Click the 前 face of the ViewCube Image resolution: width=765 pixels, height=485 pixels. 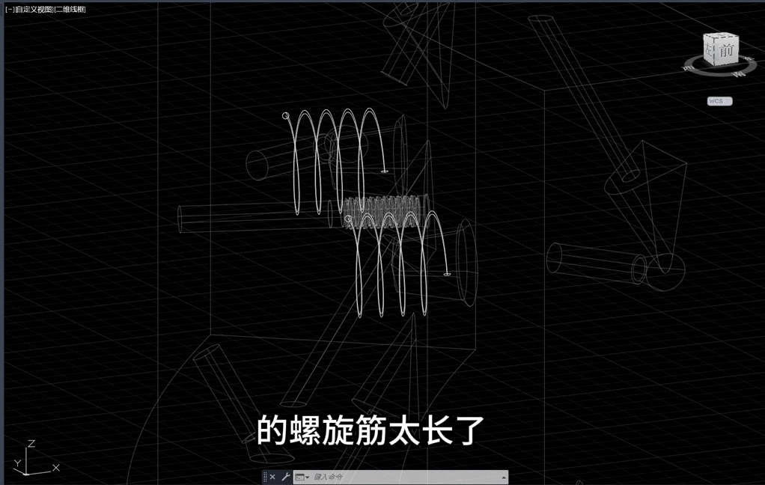click(x=727, y=50)
